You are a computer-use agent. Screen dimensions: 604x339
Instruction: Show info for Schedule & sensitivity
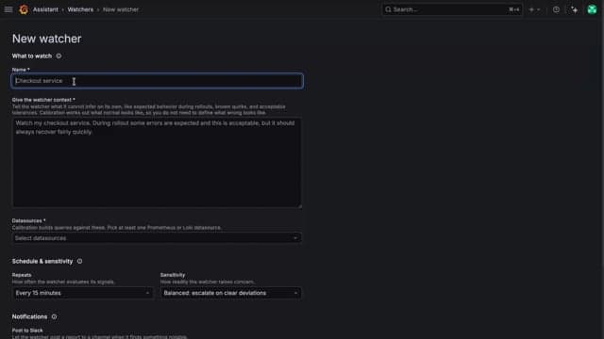[x=79, y=262]
